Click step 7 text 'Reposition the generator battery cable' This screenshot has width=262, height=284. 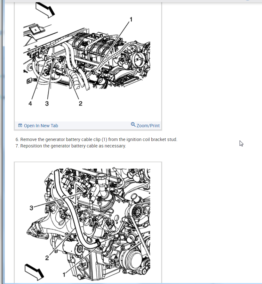[71, 146]
